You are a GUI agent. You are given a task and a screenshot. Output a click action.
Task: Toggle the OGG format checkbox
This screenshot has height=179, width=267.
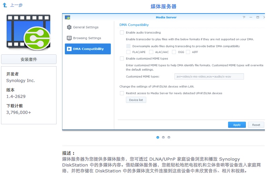click(174, 52)
